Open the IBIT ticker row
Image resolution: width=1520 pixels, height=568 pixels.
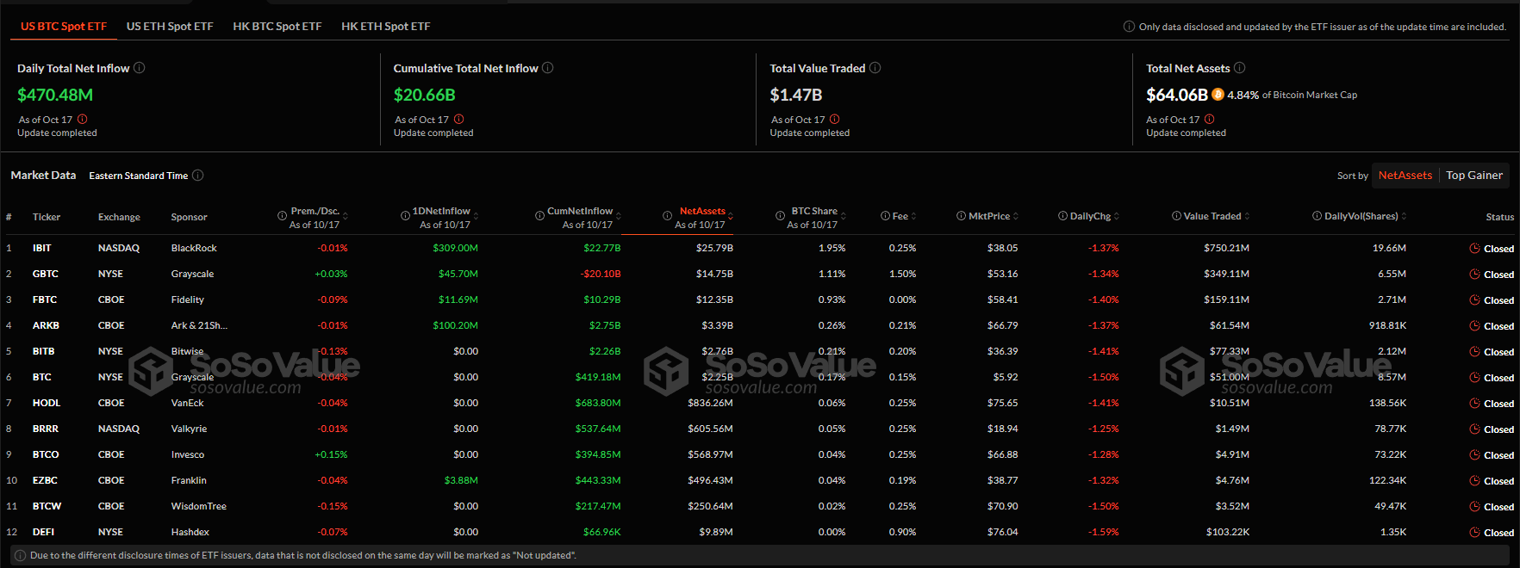(x=760, y=248)
